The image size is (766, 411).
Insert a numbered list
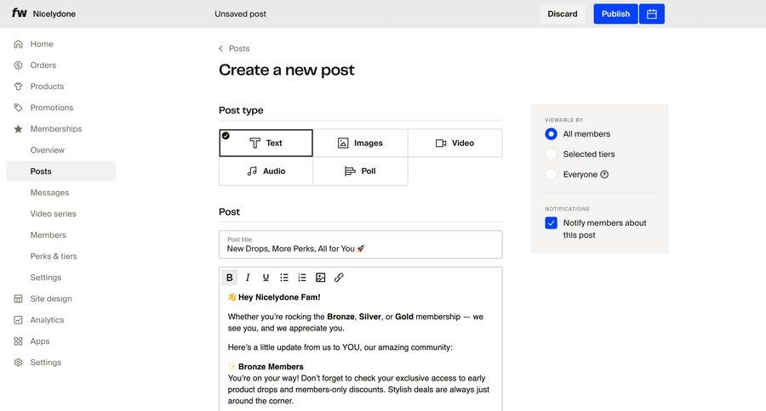point(302,278)
